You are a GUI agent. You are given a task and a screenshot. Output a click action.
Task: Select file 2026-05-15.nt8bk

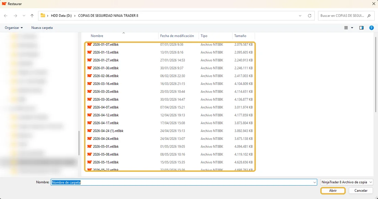(105, 162)
